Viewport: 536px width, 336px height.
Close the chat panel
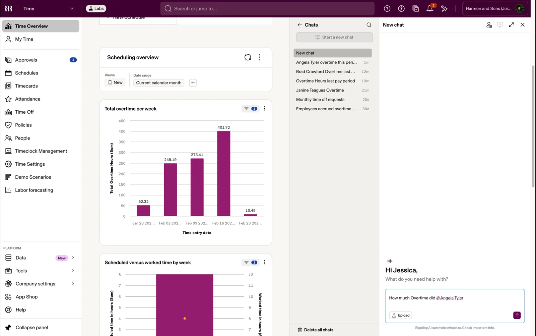pos(523,25)
